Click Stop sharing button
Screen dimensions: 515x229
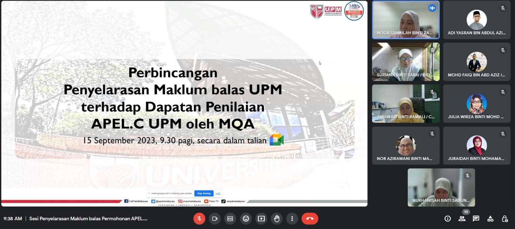point(204,193)
